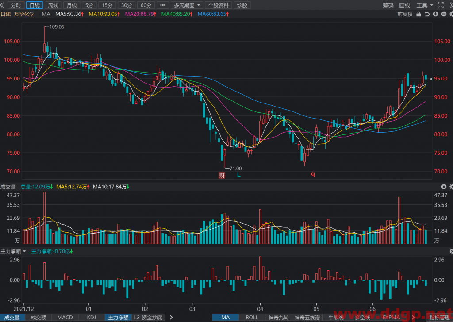This screenshot has width=453, height=322.
Task: Zoom out the chart with the minus icon
Action: pos(444,14)
